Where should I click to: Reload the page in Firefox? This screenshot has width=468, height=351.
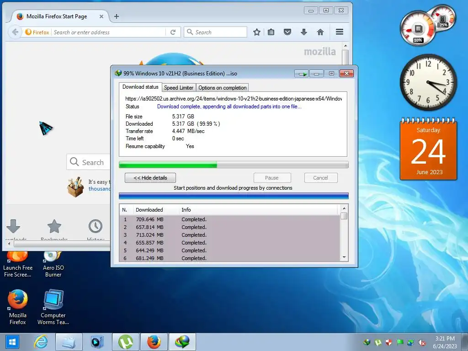(173, 32)
